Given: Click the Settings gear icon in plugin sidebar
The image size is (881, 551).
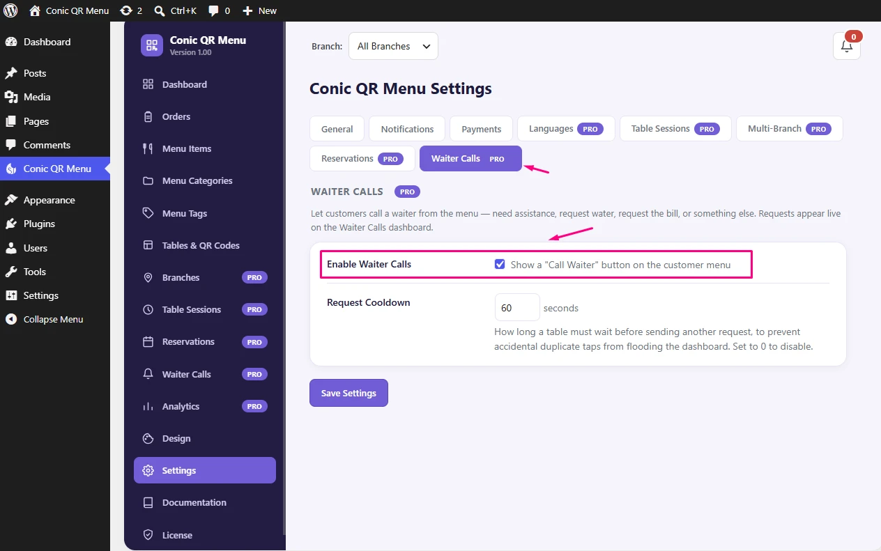Looking at the screenshot, I should pos(148,470).
